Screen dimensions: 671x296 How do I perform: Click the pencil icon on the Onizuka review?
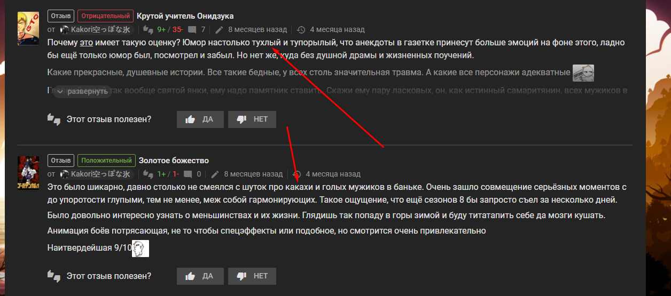[219, 30]
